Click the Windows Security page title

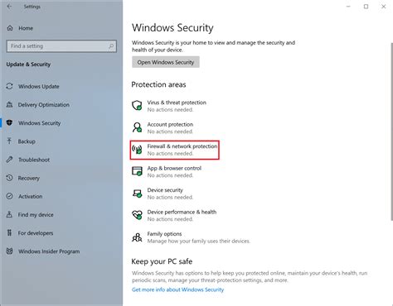[x=172, y=28]
